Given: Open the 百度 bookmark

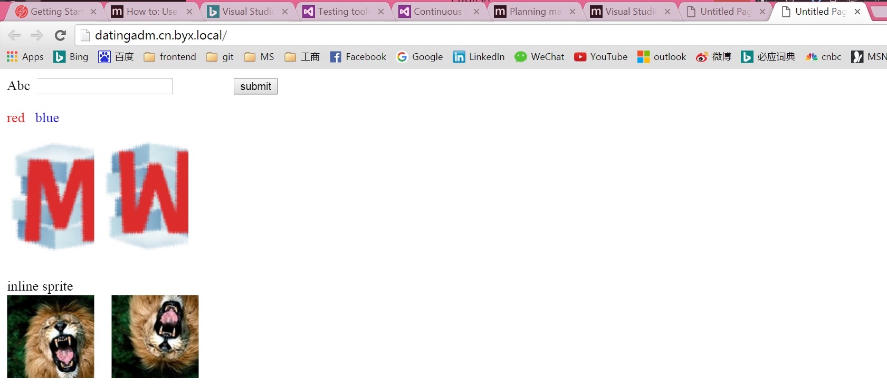Looking at the screenshot, I should point(116,57).
